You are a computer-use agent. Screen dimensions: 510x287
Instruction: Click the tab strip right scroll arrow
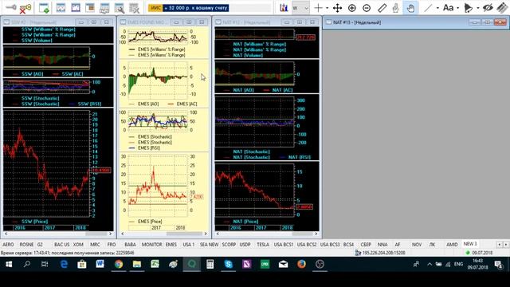click(505, 245)
